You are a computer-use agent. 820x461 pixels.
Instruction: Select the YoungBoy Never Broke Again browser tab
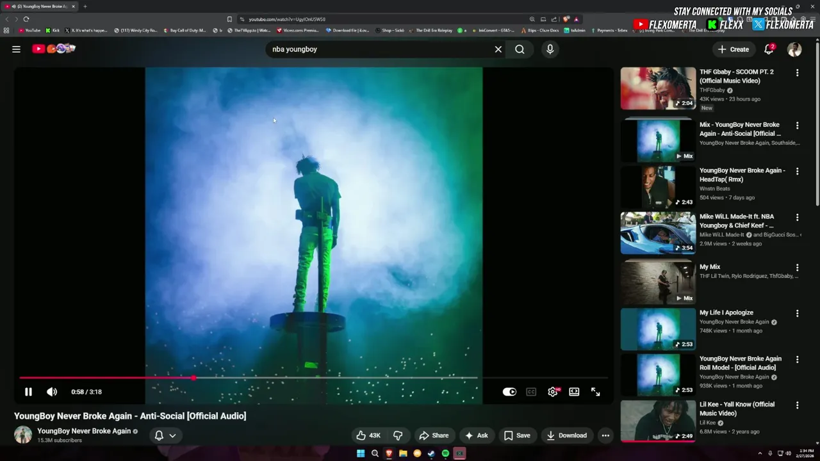click(40, 6)
